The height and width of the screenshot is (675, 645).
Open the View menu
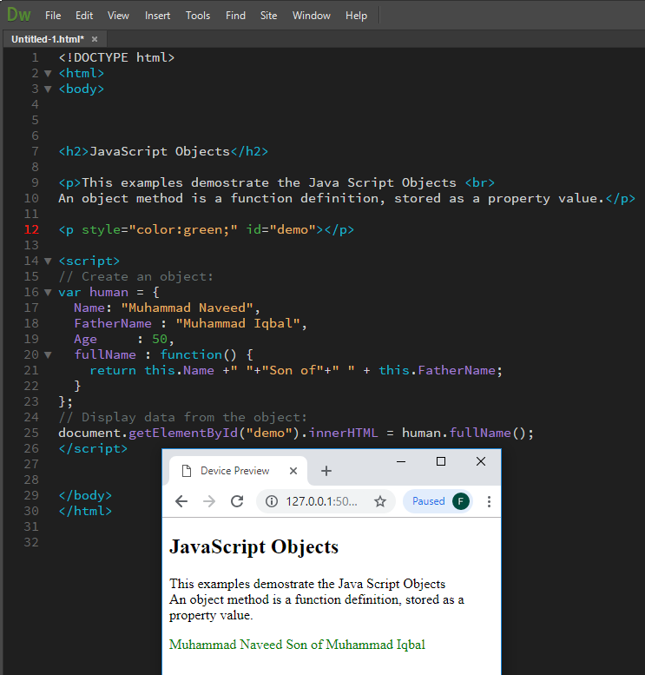pyautogui.click(x=118, y=16)
